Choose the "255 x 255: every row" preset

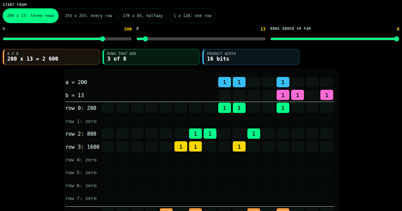click(88, 16)
